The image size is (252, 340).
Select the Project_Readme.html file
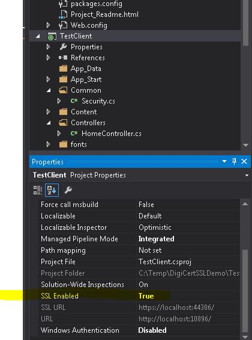tap(104, 14)
